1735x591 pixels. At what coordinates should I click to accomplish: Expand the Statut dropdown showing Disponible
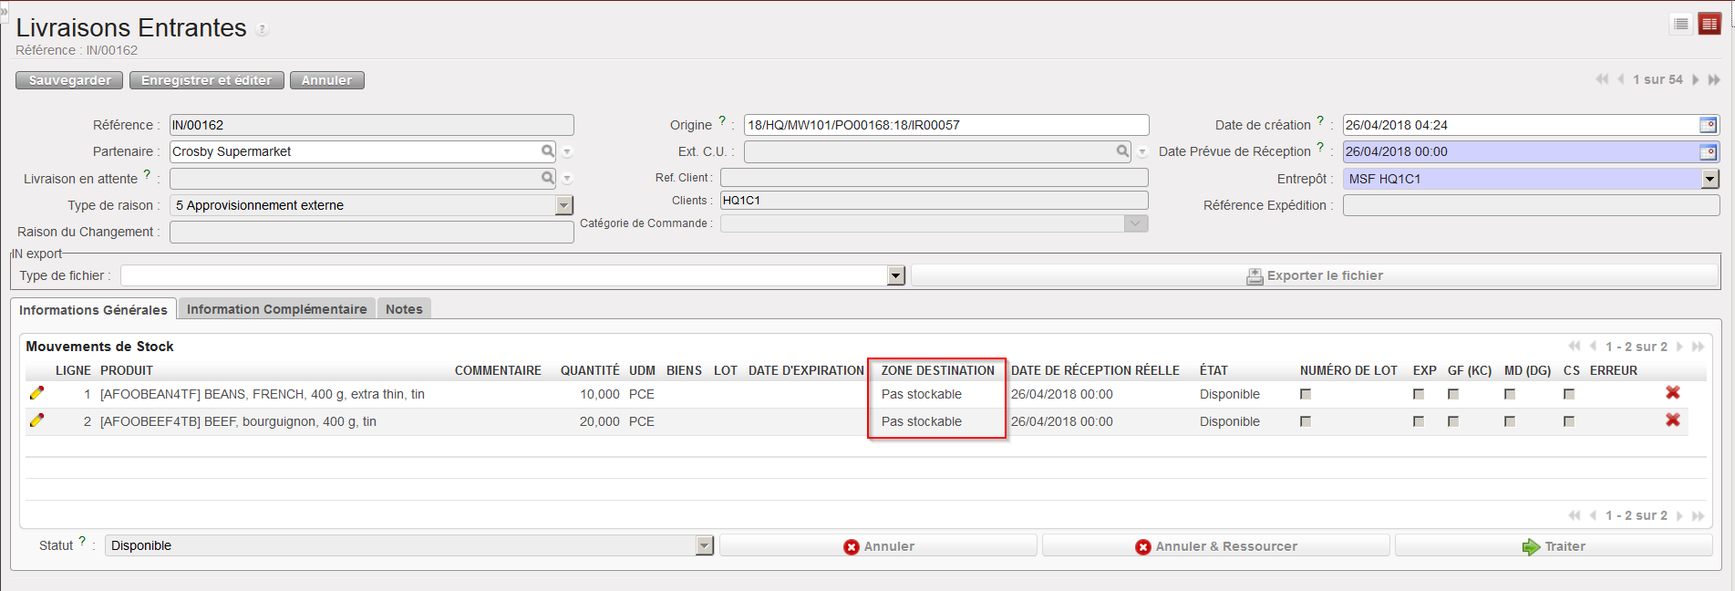(x=704, y=545)
